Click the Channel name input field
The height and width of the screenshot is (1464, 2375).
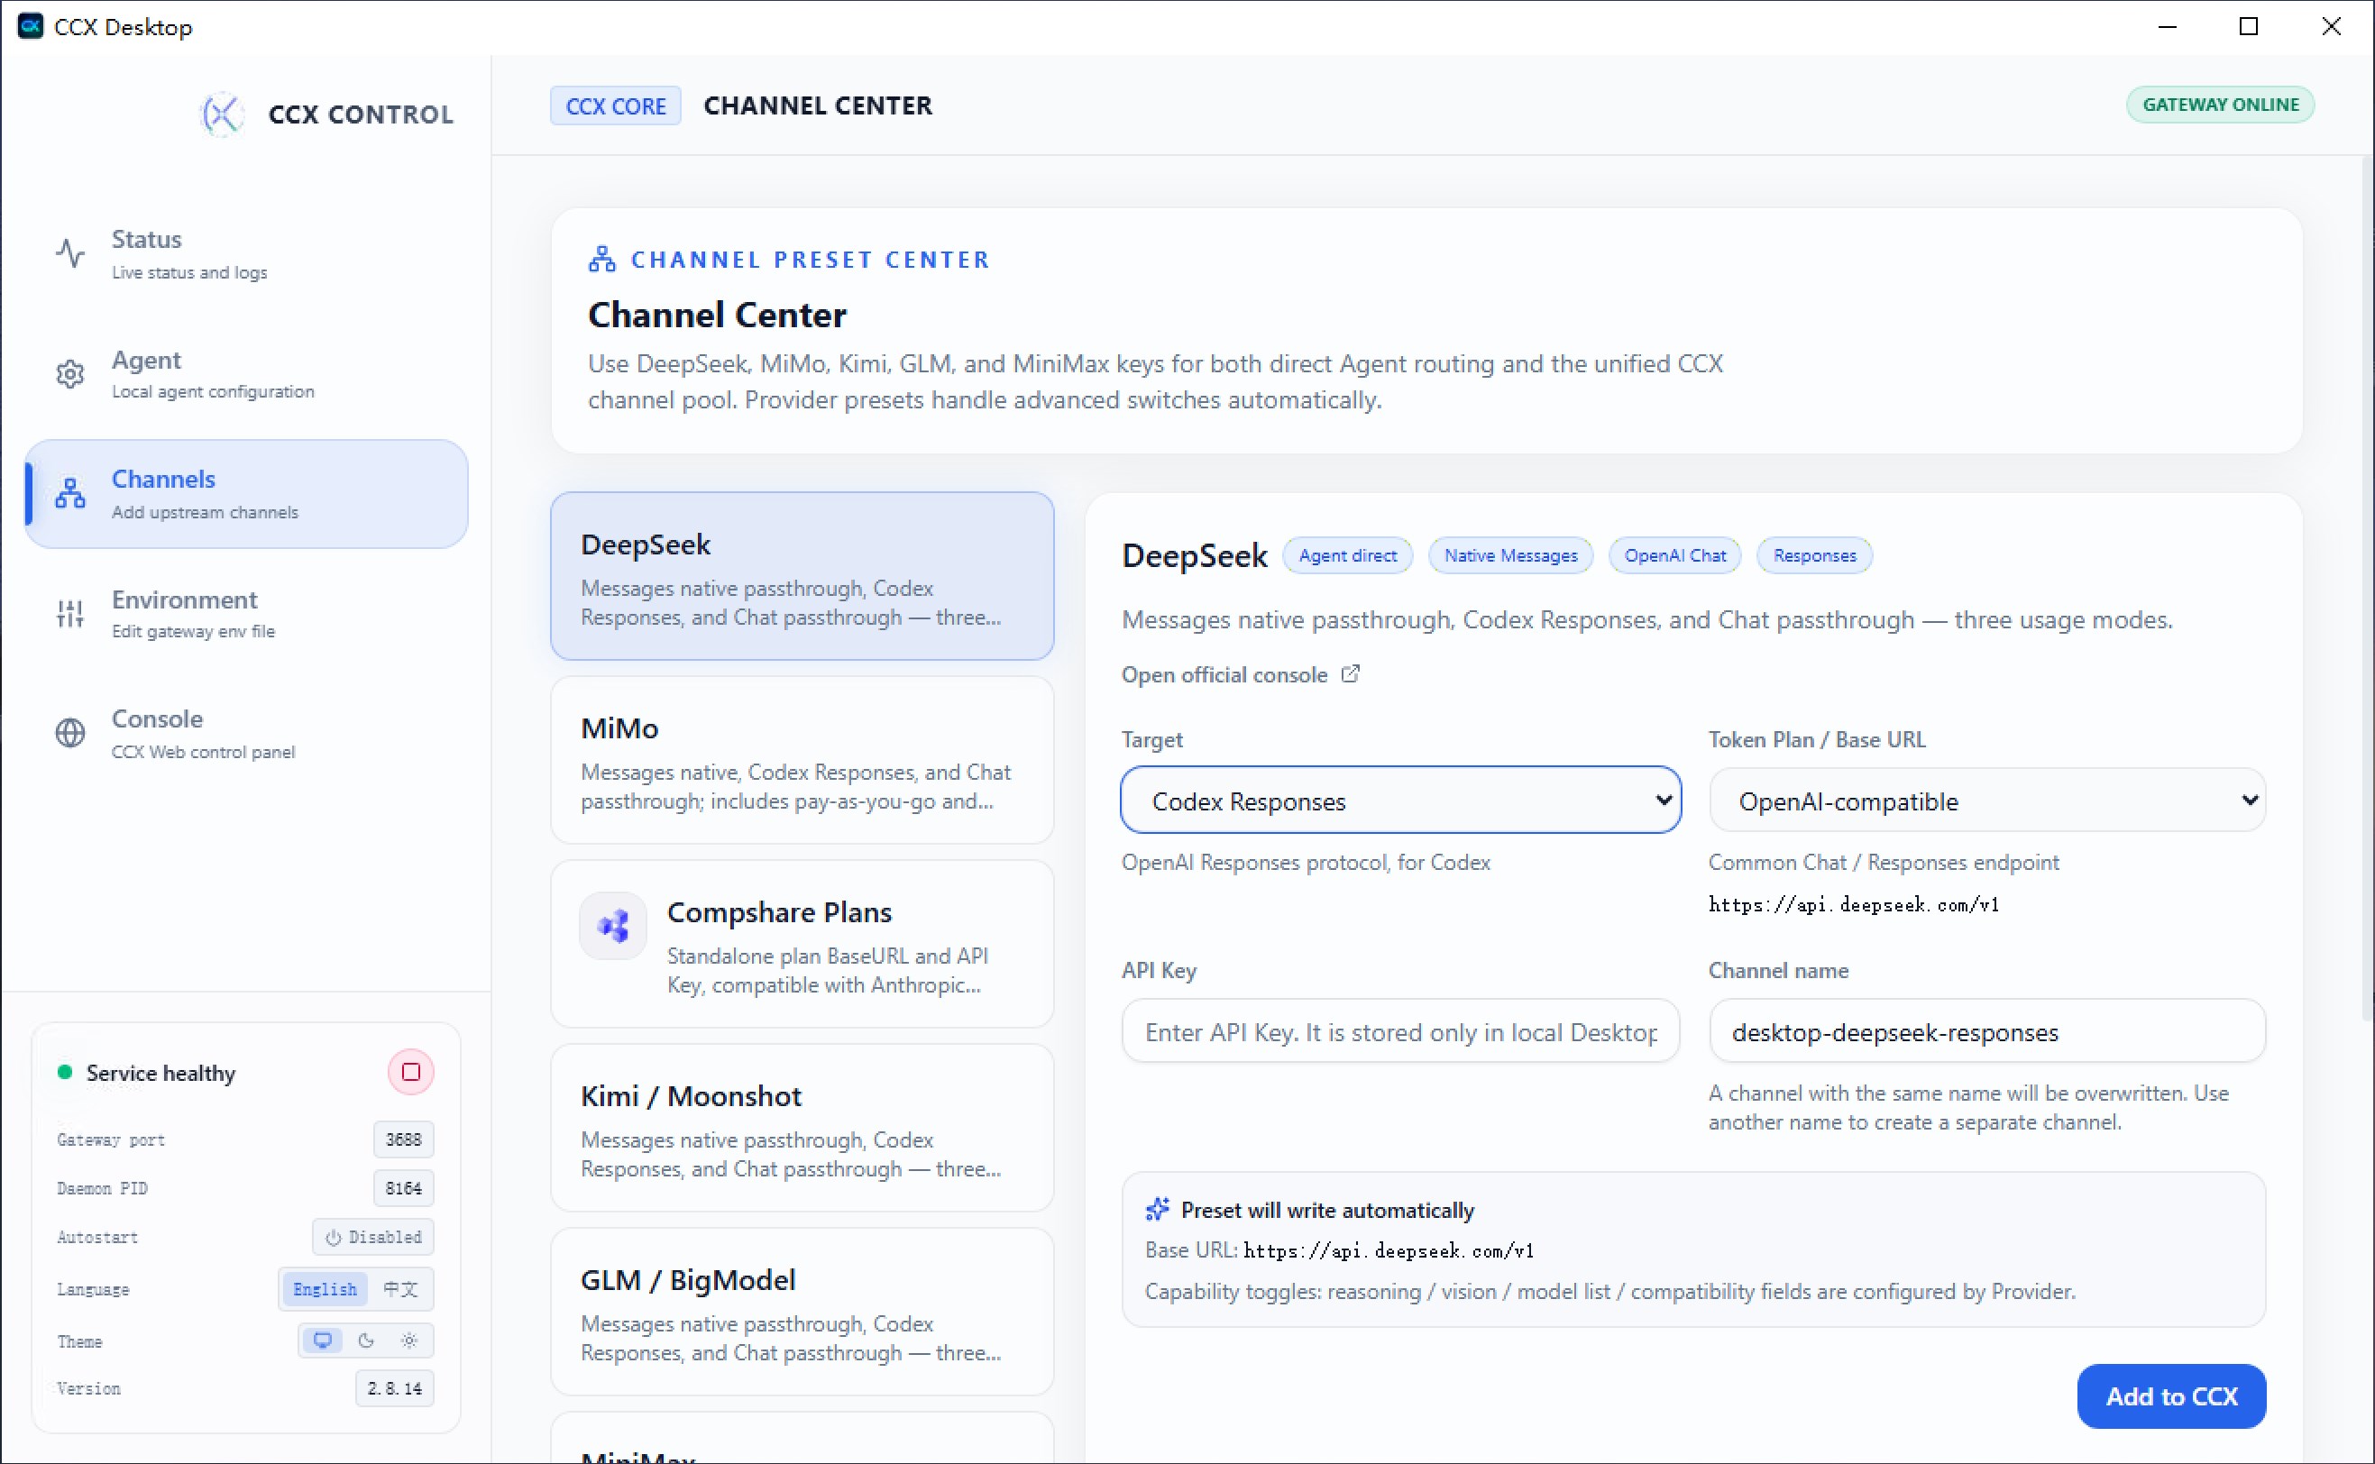[1986, 1031]
